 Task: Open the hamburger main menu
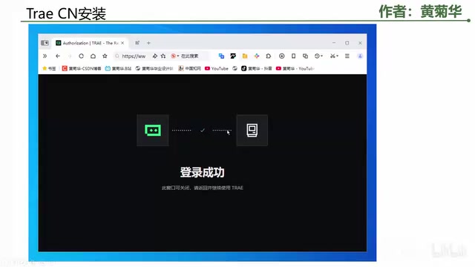coord(347,56)
